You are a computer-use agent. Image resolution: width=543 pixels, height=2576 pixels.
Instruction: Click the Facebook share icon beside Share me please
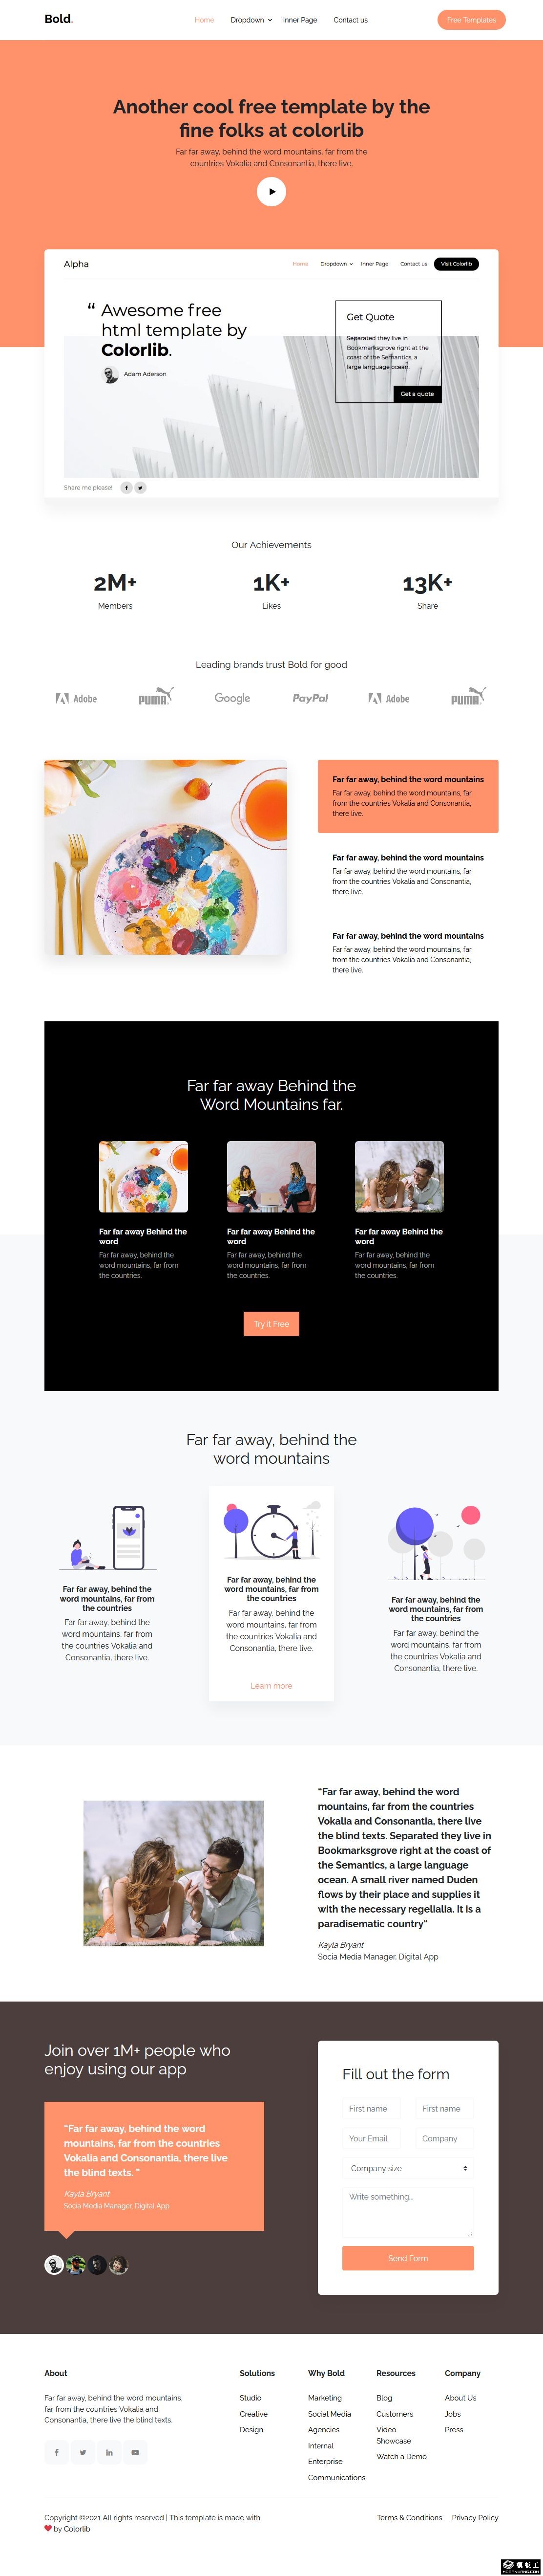[127, 488]
